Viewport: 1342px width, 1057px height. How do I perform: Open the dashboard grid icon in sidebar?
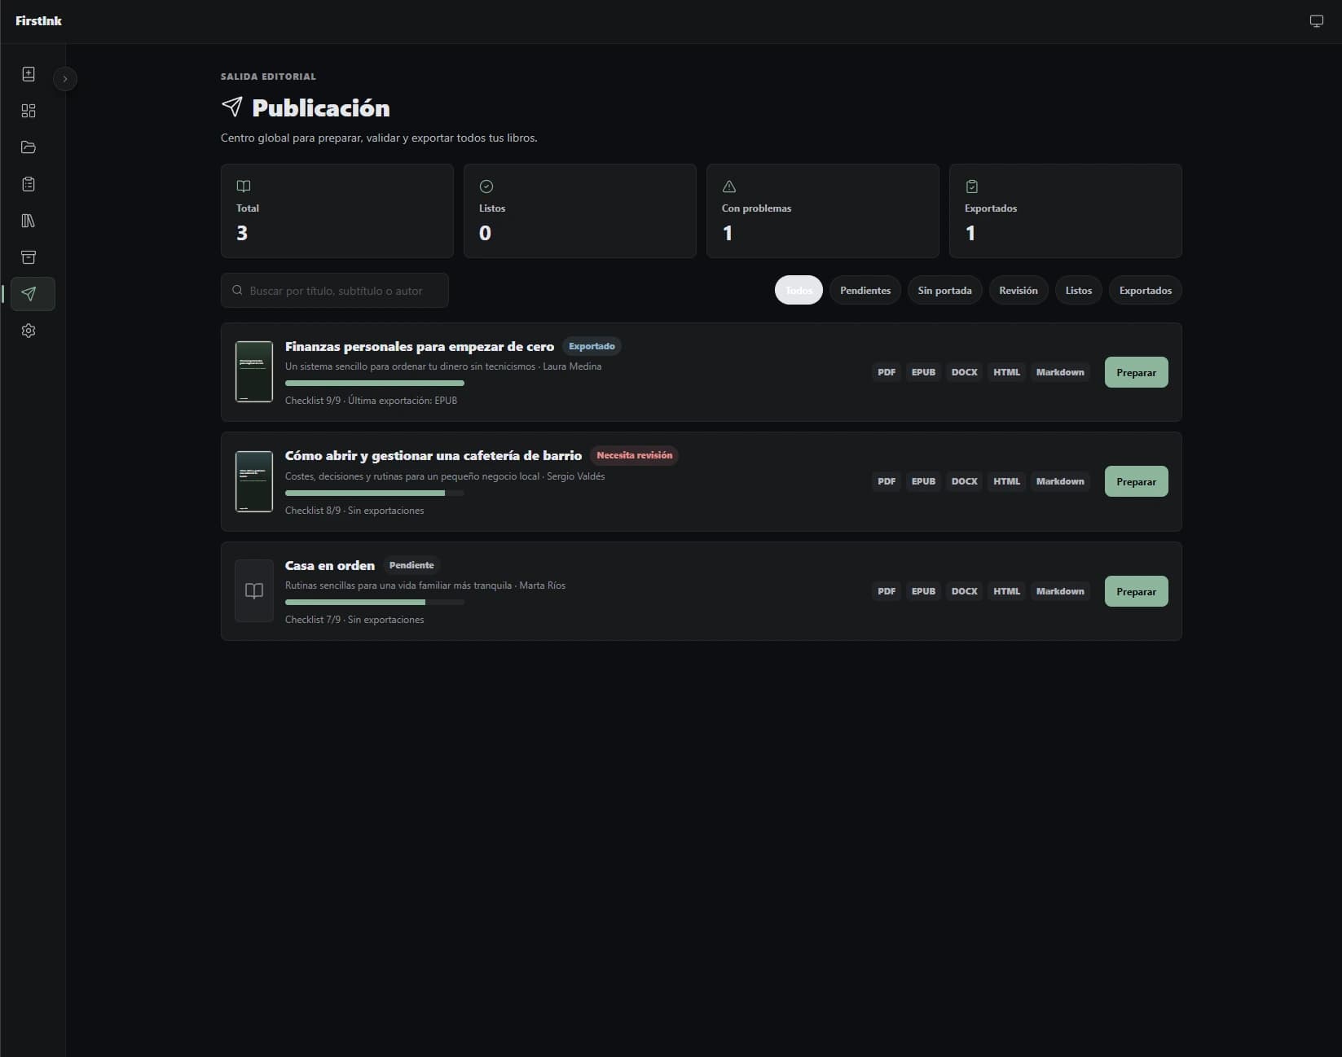(x=29, y=111)
